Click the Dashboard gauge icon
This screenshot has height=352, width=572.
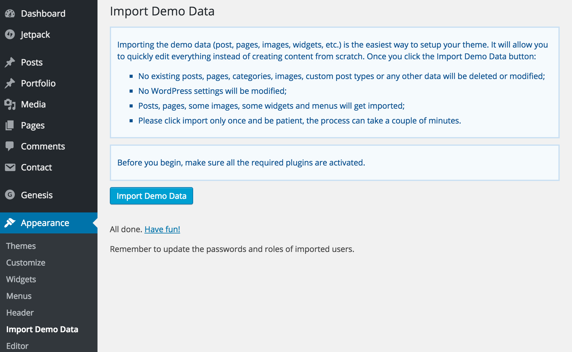pos(10,14)
